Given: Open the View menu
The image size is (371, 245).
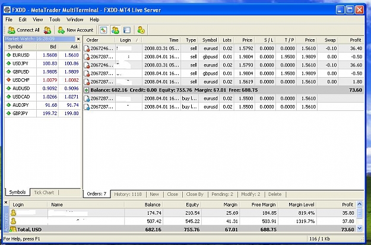Looking at the screenshot, I should click(38, 20).
